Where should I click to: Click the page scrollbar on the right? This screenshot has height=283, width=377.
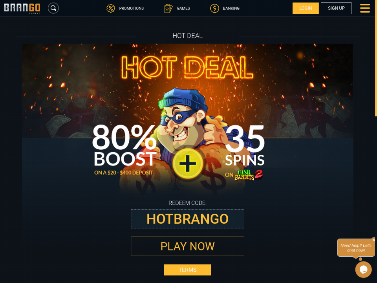click(376, 58)
